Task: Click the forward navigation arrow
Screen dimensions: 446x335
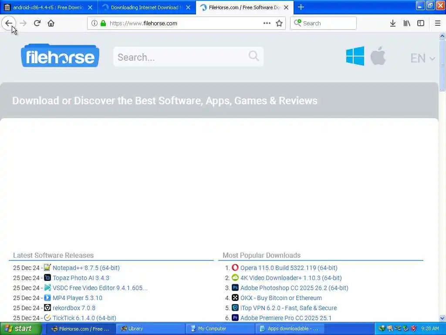Action: (x=24, y=24)
